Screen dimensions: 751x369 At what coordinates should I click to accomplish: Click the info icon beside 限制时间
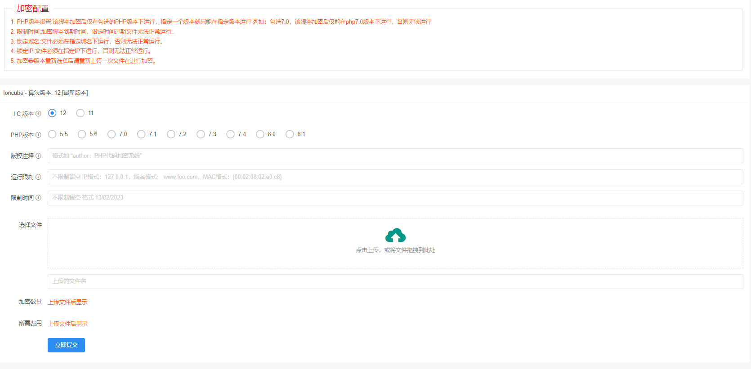tap(38, 198)
